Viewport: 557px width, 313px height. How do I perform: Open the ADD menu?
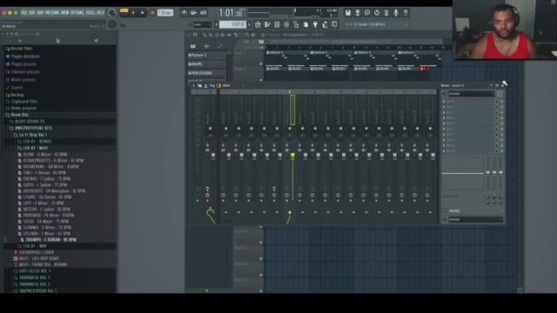(40, 12)
